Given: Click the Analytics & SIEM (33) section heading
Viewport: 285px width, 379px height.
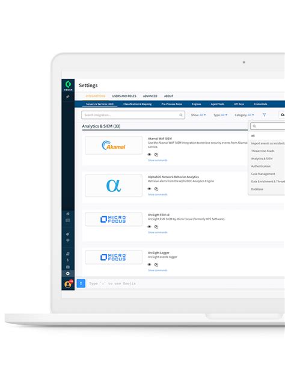Looking at the screenshot, I should [101, 126].
